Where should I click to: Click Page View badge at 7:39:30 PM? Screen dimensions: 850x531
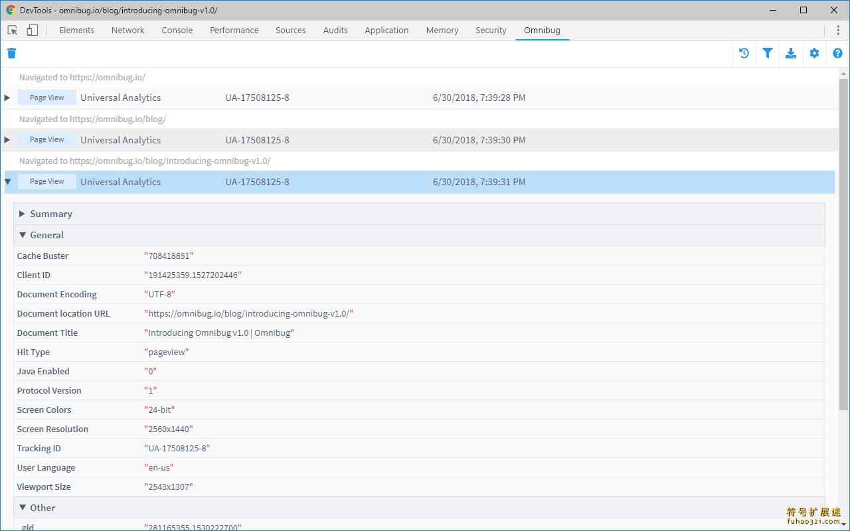point(47,139)
